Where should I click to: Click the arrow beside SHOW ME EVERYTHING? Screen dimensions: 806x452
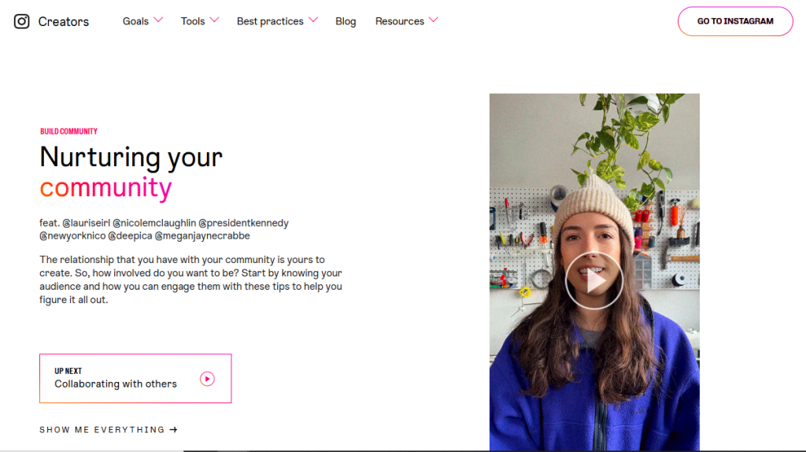(x=174, y=430)
